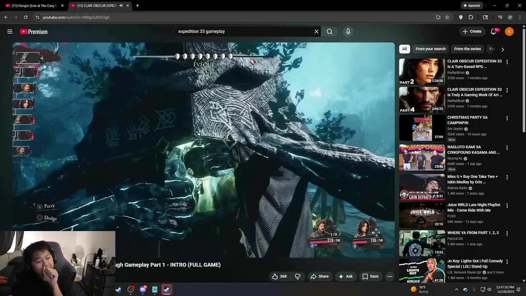View site information in address bar
This screenshot has width=526, height=296.
pos(37,17)
